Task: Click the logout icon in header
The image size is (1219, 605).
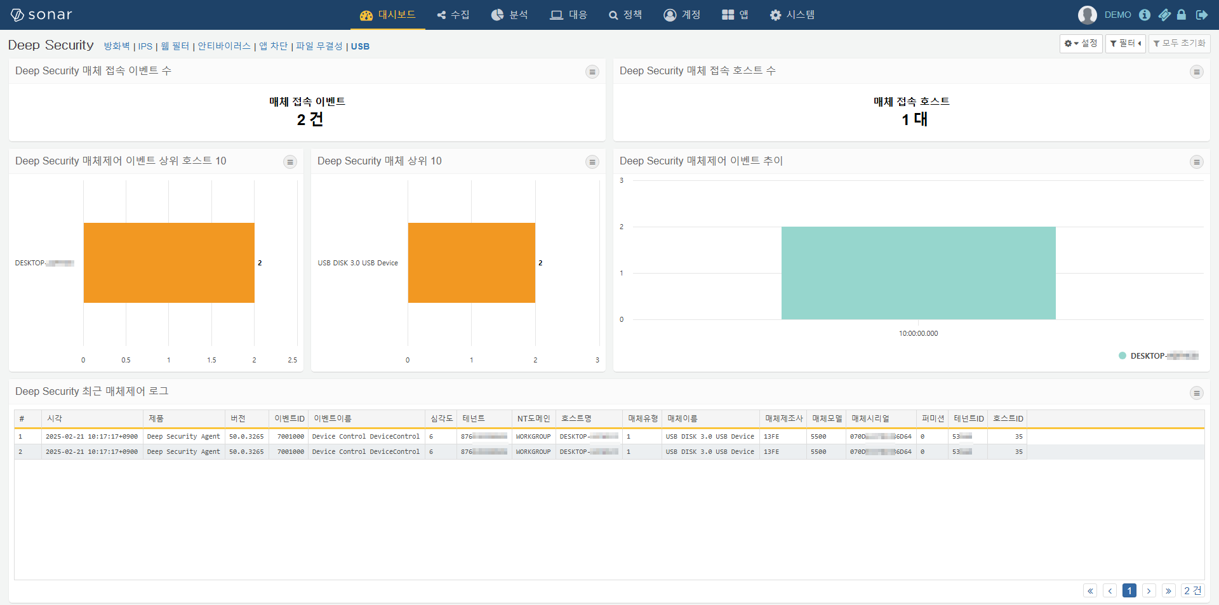Action: [x=1202, y=15]
